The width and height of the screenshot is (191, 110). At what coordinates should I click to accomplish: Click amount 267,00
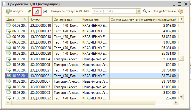171,98
